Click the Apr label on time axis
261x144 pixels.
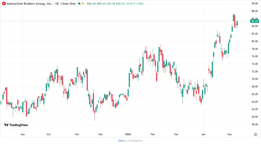click(x=203, y=134)
